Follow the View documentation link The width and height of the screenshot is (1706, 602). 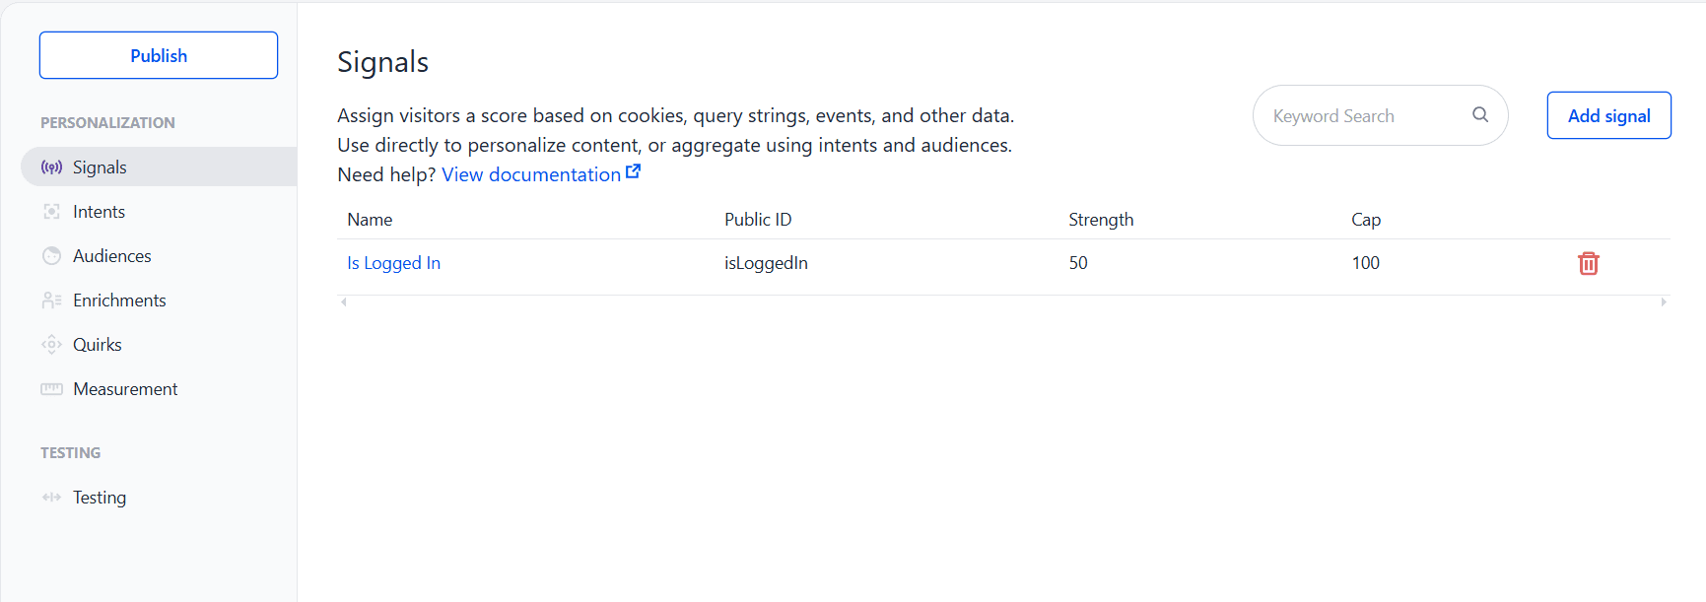pyautogui.click(x=531, y=174)
